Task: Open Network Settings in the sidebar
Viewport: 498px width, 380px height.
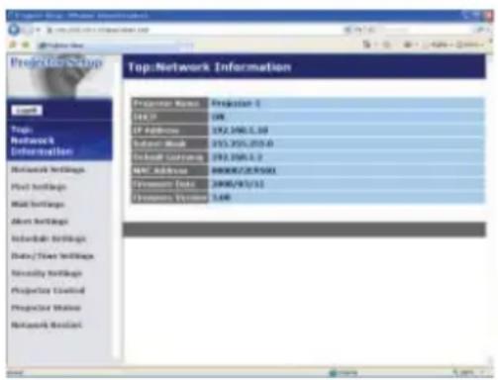Action: tap(48, 169)
